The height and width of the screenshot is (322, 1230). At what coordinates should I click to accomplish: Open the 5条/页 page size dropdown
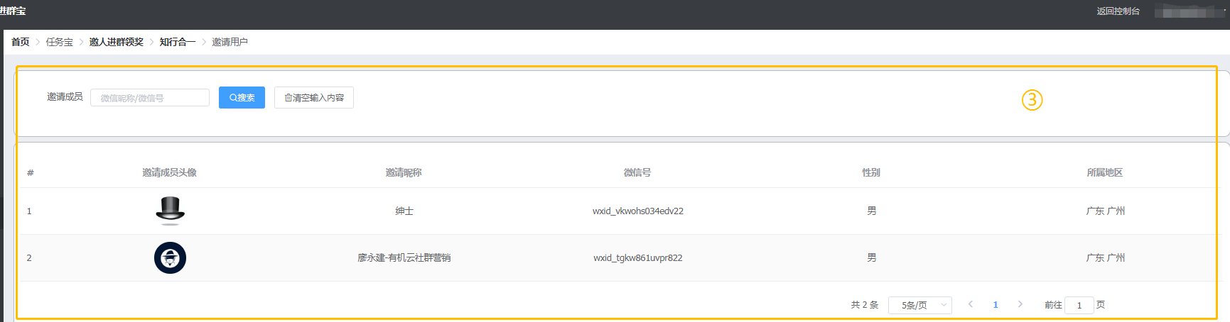pyautogui.click(x=919, y=305)
